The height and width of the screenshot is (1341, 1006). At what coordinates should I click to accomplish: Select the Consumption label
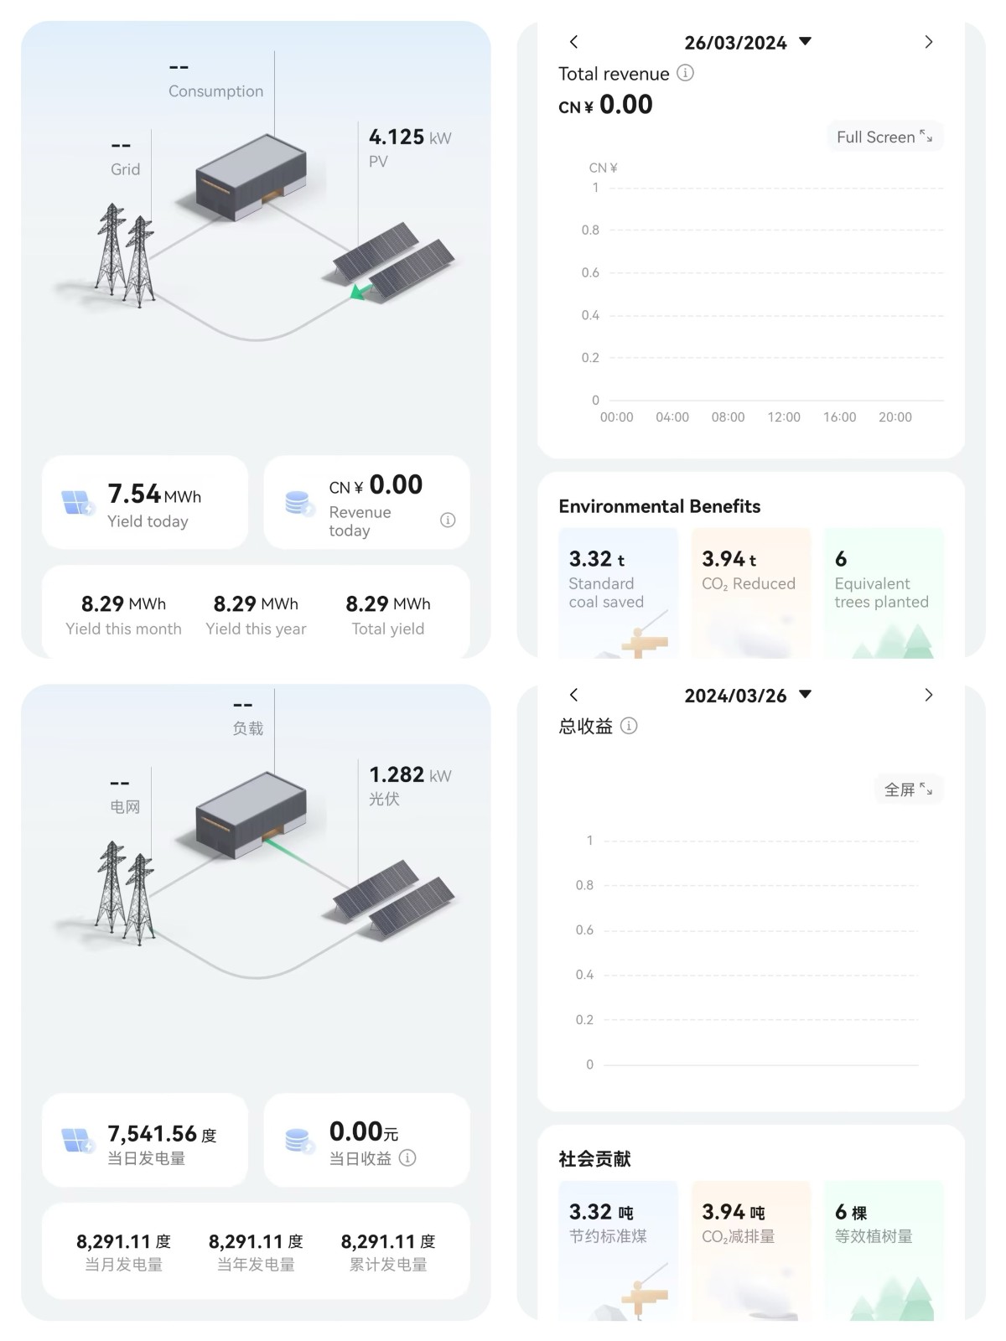click(215, 91)
